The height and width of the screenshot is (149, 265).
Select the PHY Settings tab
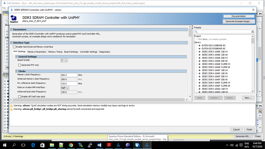(x=20, y=52)
